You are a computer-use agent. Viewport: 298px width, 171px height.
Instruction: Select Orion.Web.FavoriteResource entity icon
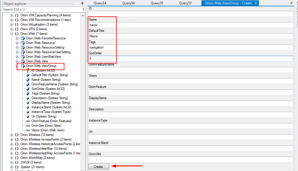pyautogui.click(x=23, y=39)
